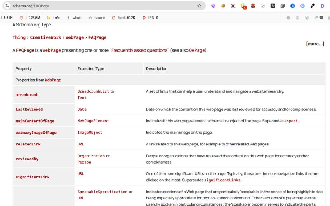Open the ImageObject type link

coord(90,132)
